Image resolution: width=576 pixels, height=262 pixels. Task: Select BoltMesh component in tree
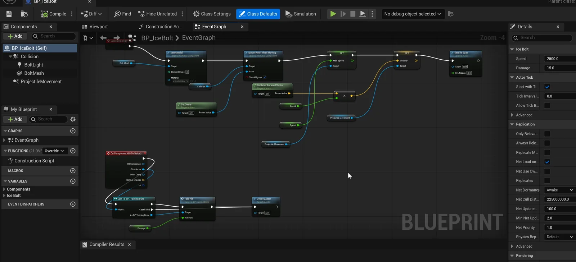34,73
